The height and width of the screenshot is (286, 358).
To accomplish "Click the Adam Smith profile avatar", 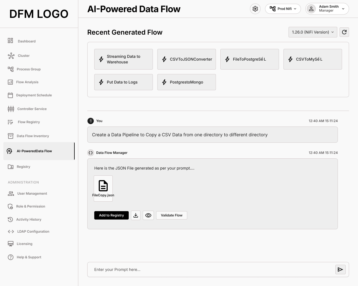I will point(311,9).
